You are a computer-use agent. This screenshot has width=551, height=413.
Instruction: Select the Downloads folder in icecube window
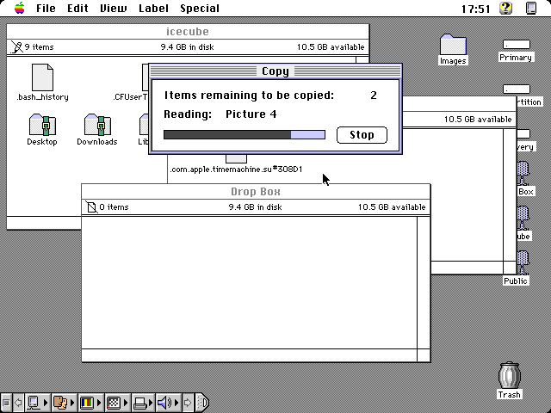click(97, 125)
